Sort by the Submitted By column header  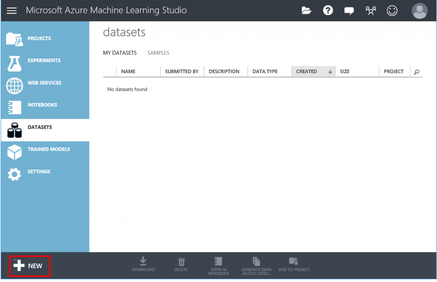click(x=182, y=71)
